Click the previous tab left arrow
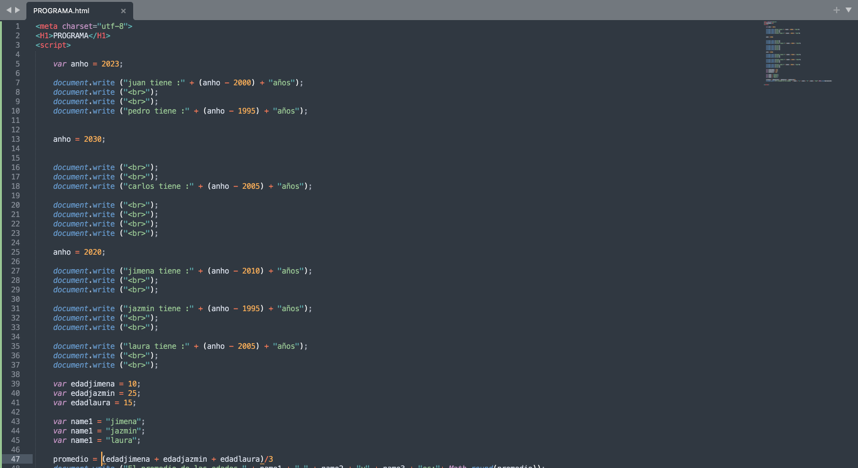The image size is (858, 468). [9, 10]
